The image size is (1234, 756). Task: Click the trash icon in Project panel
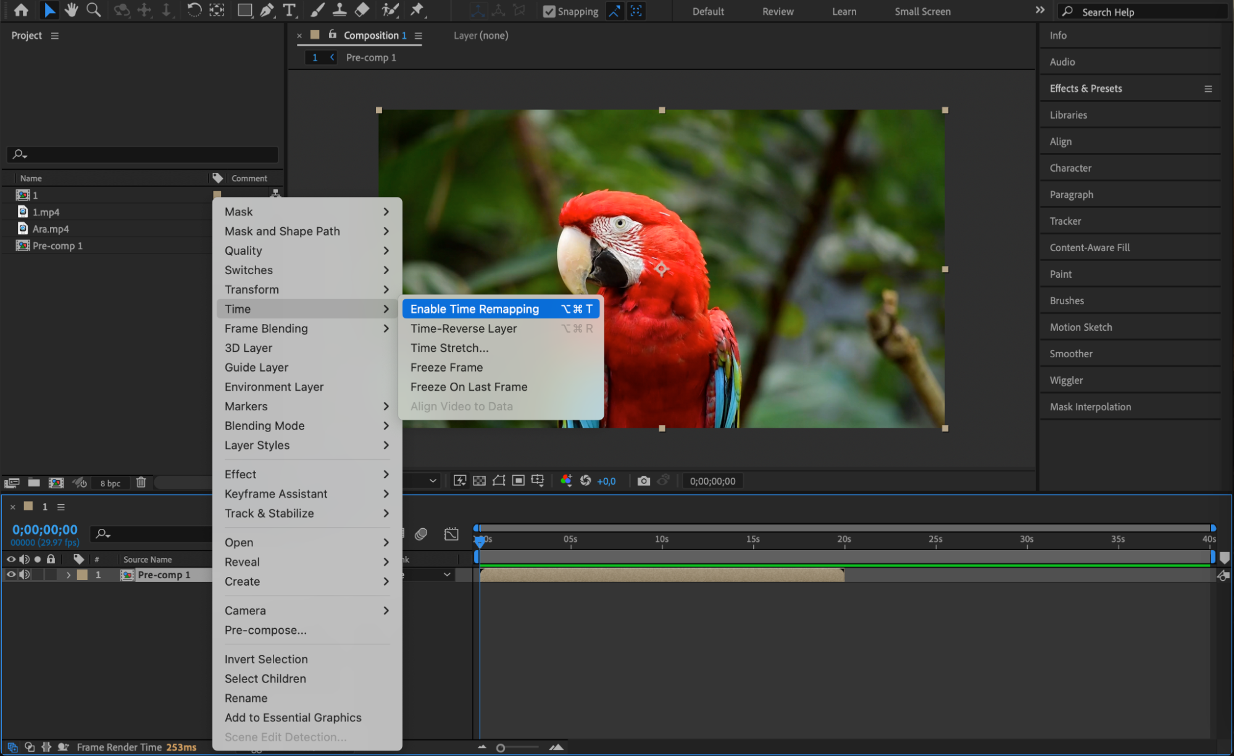(141, 483)
